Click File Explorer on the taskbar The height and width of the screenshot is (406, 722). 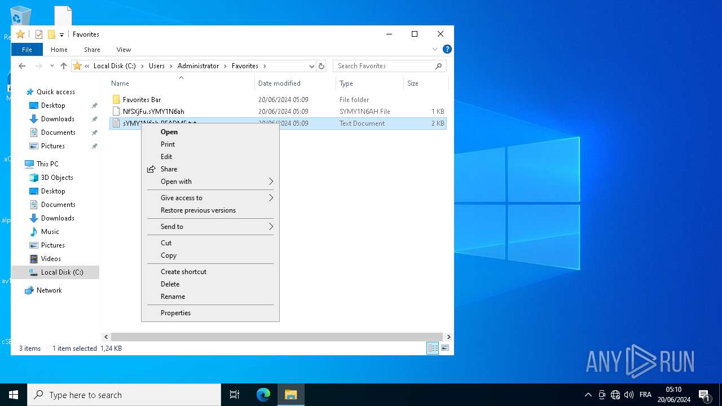coord(291,395)
